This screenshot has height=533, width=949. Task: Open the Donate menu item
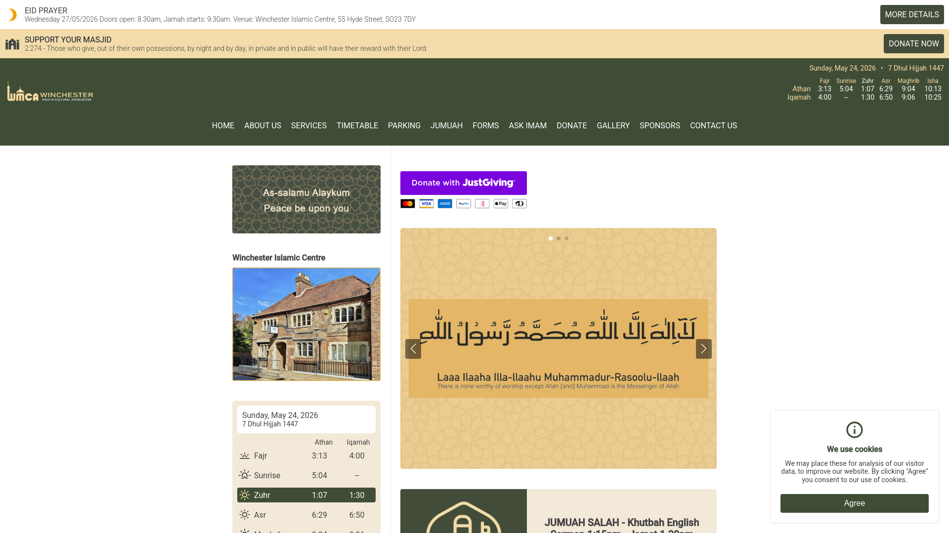click(572, 126)
